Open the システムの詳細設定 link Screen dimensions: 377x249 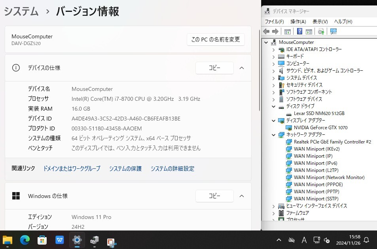[x=172, y=168]
